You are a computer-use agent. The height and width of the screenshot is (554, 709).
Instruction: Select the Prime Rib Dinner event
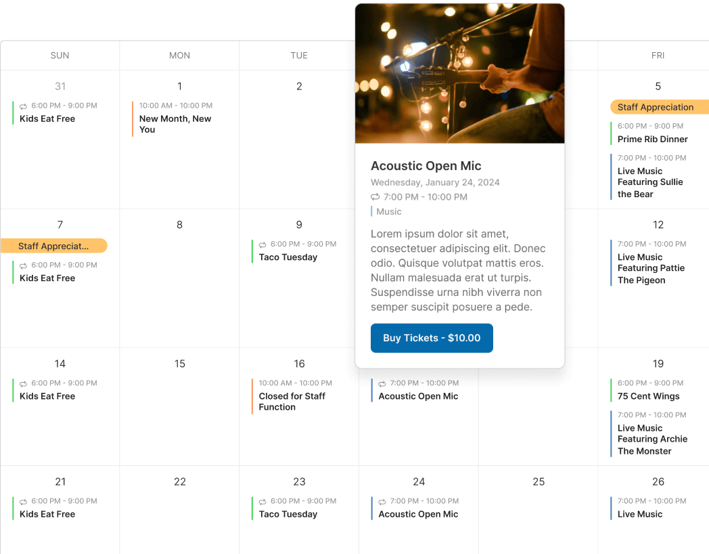pos(652,140)
